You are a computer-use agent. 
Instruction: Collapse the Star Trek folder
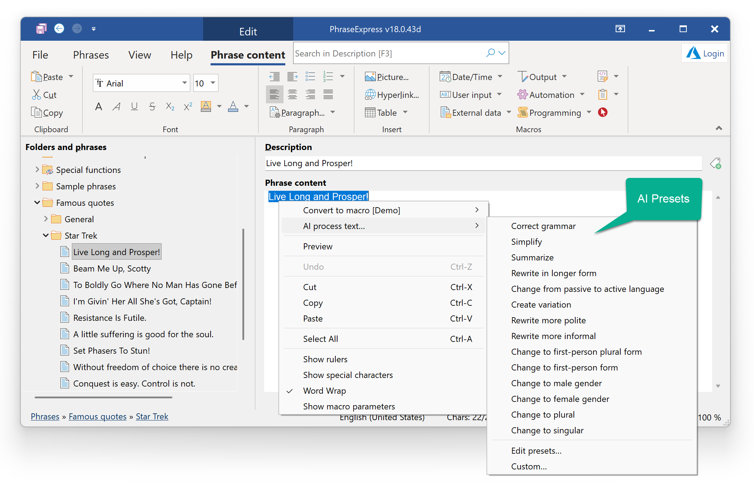click(x=46, y=235)
